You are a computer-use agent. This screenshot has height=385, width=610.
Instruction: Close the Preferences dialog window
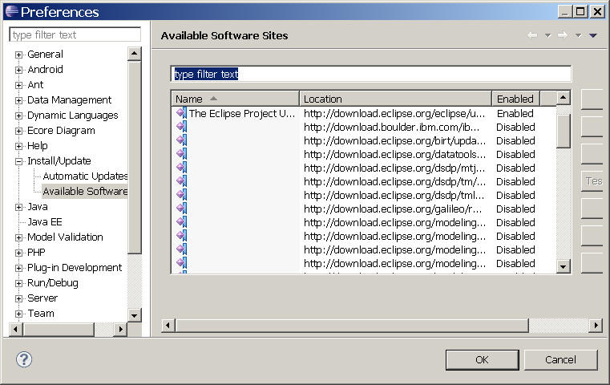coord(596,12)
